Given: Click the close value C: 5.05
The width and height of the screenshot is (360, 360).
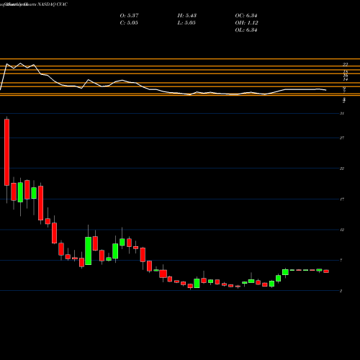Looking at the screenshot, I should pos(129,23).
